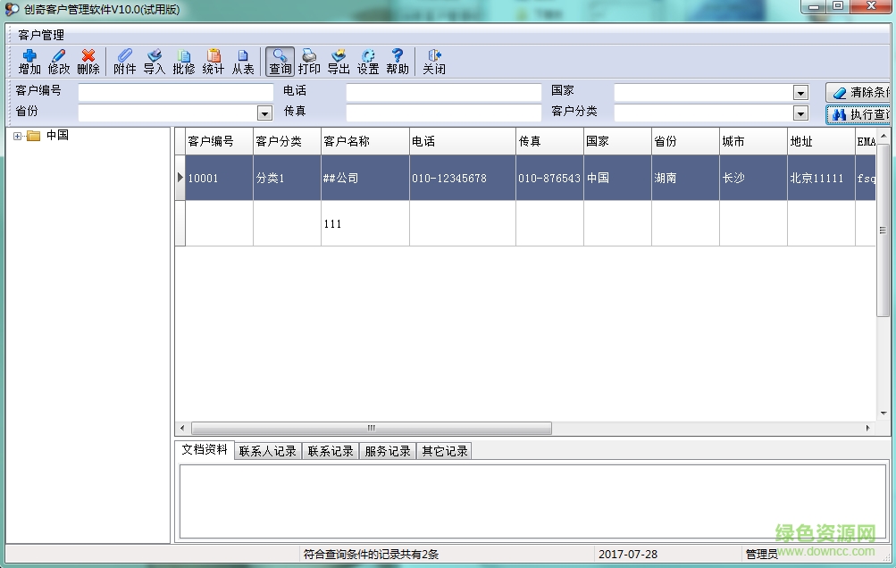
Task: Click inside the 客户编号 input field
Action: coord(175,91)
